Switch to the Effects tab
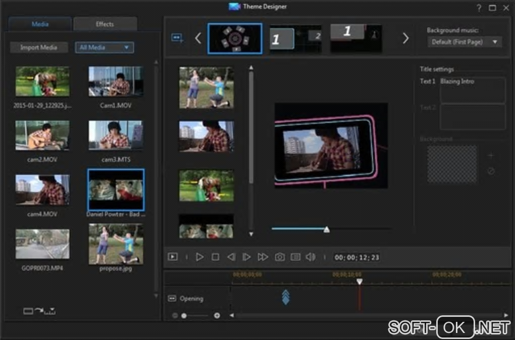This screenshot has height=340, width=515. [105, 24]
